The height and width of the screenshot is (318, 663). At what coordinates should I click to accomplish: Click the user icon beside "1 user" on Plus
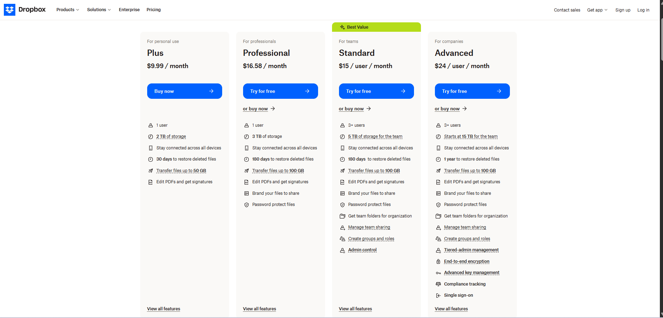(150, 125)
